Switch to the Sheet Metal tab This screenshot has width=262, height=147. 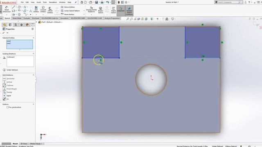pos(17,18)
